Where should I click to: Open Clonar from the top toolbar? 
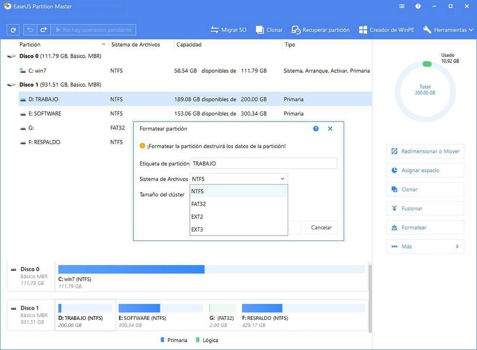coord(269,30)
